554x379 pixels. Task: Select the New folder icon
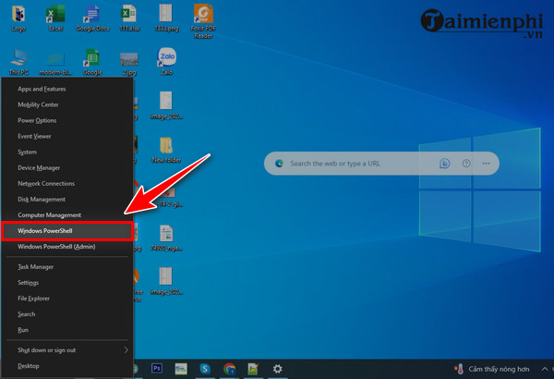pyautogui.click(x=166, y=150)
